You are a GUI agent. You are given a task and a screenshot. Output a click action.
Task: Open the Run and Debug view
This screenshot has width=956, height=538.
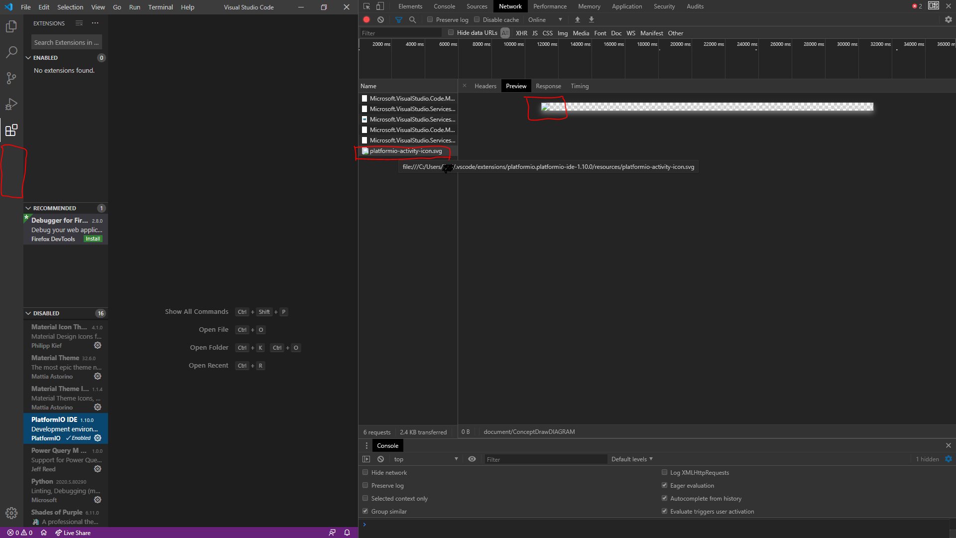click(x=11, y=104)
